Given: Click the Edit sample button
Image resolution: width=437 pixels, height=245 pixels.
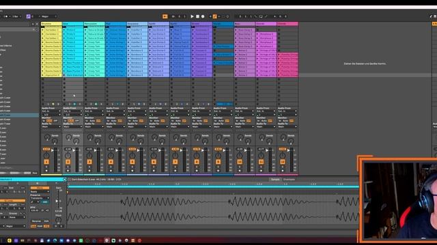Looking at the screenshot, I should pyautogui.click(x=46, y=221).
